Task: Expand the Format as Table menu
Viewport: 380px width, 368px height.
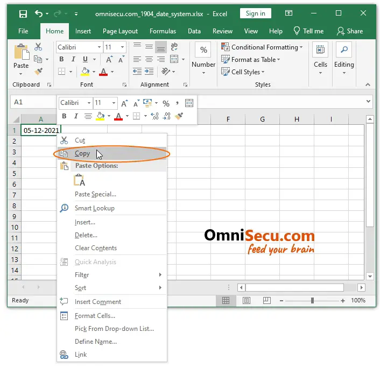Action: tap(251, 60)
